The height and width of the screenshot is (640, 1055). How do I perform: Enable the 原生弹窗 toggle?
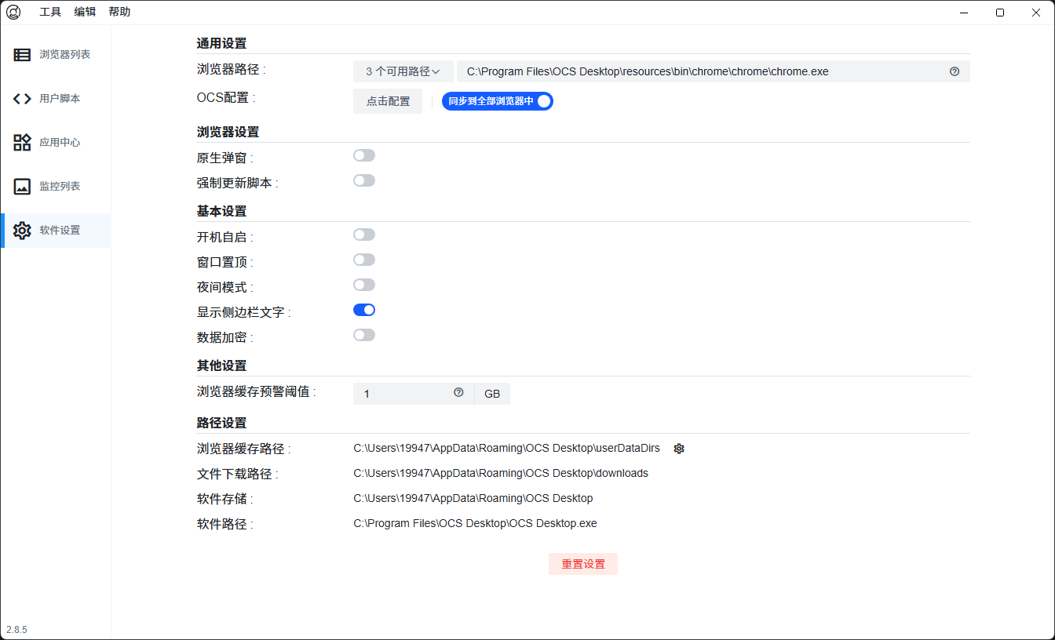point(364,156)
